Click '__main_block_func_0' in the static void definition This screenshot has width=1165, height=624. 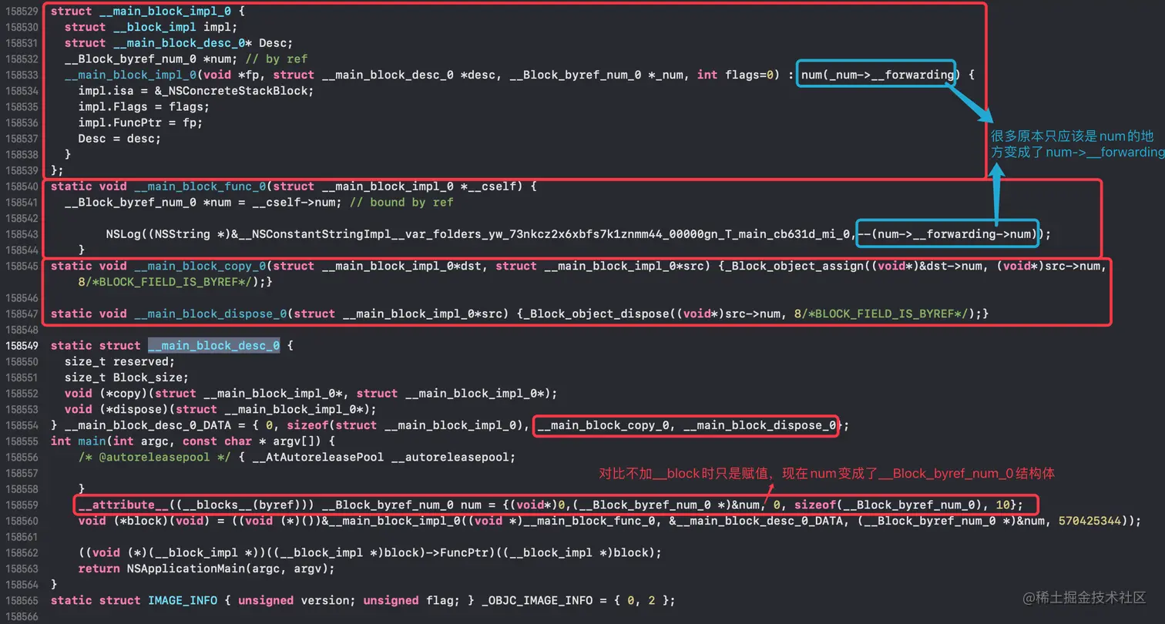click(200, 186)
